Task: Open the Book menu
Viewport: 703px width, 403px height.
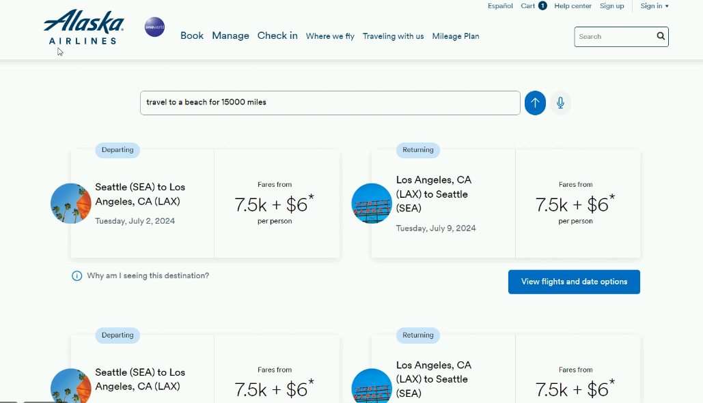Action: point(192,35)
